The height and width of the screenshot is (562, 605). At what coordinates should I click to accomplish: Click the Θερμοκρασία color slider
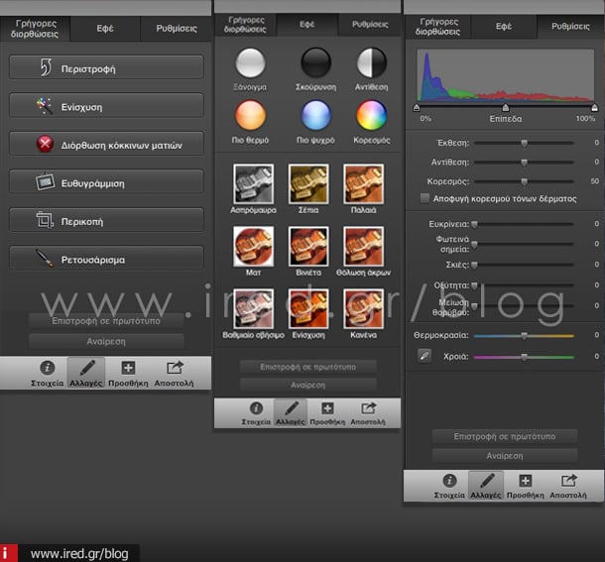point(524,337)
